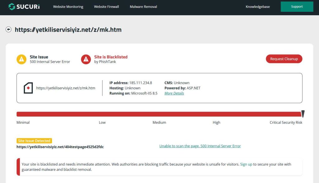Open 'Unable to scan the page' error link
This screenshot has width=319, height=183.
[200, 146]
